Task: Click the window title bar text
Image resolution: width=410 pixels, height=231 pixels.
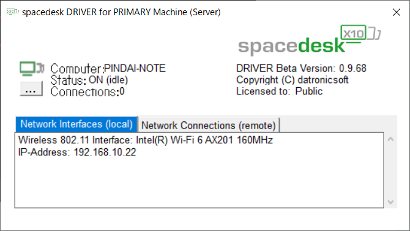Action: tap(121, 12)
